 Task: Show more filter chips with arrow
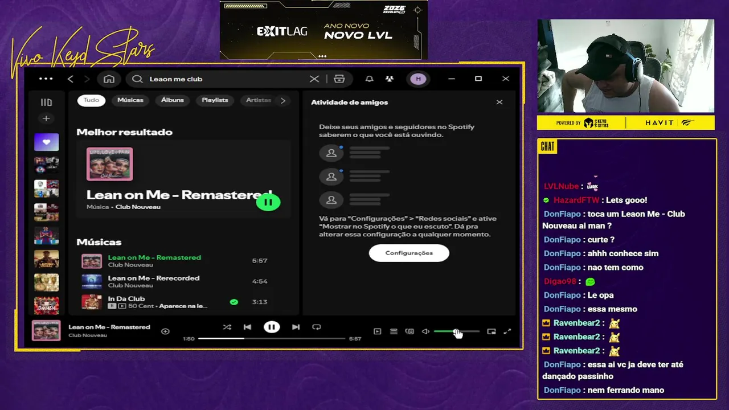[x=283, y=100]
